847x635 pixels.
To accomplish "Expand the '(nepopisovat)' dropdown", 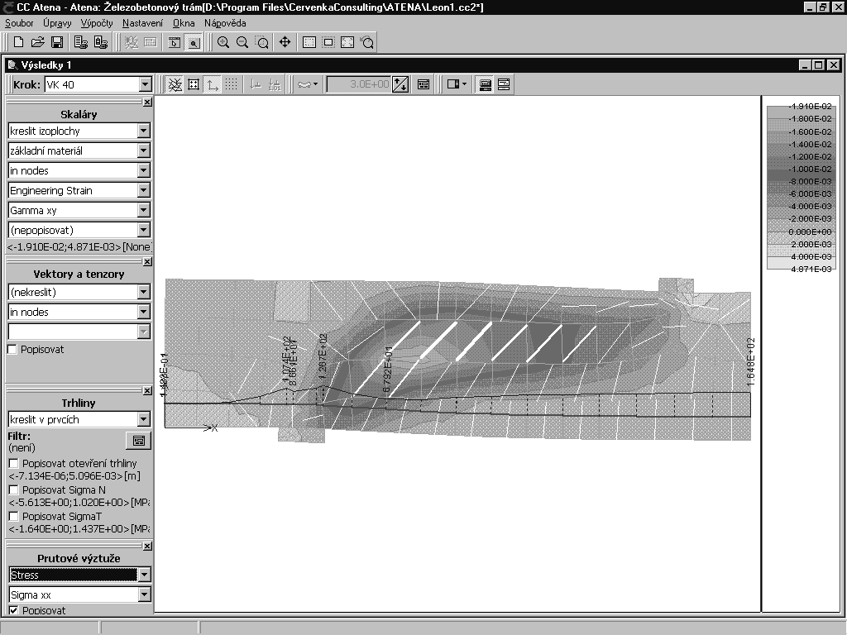I will click(x=143, y=230).
